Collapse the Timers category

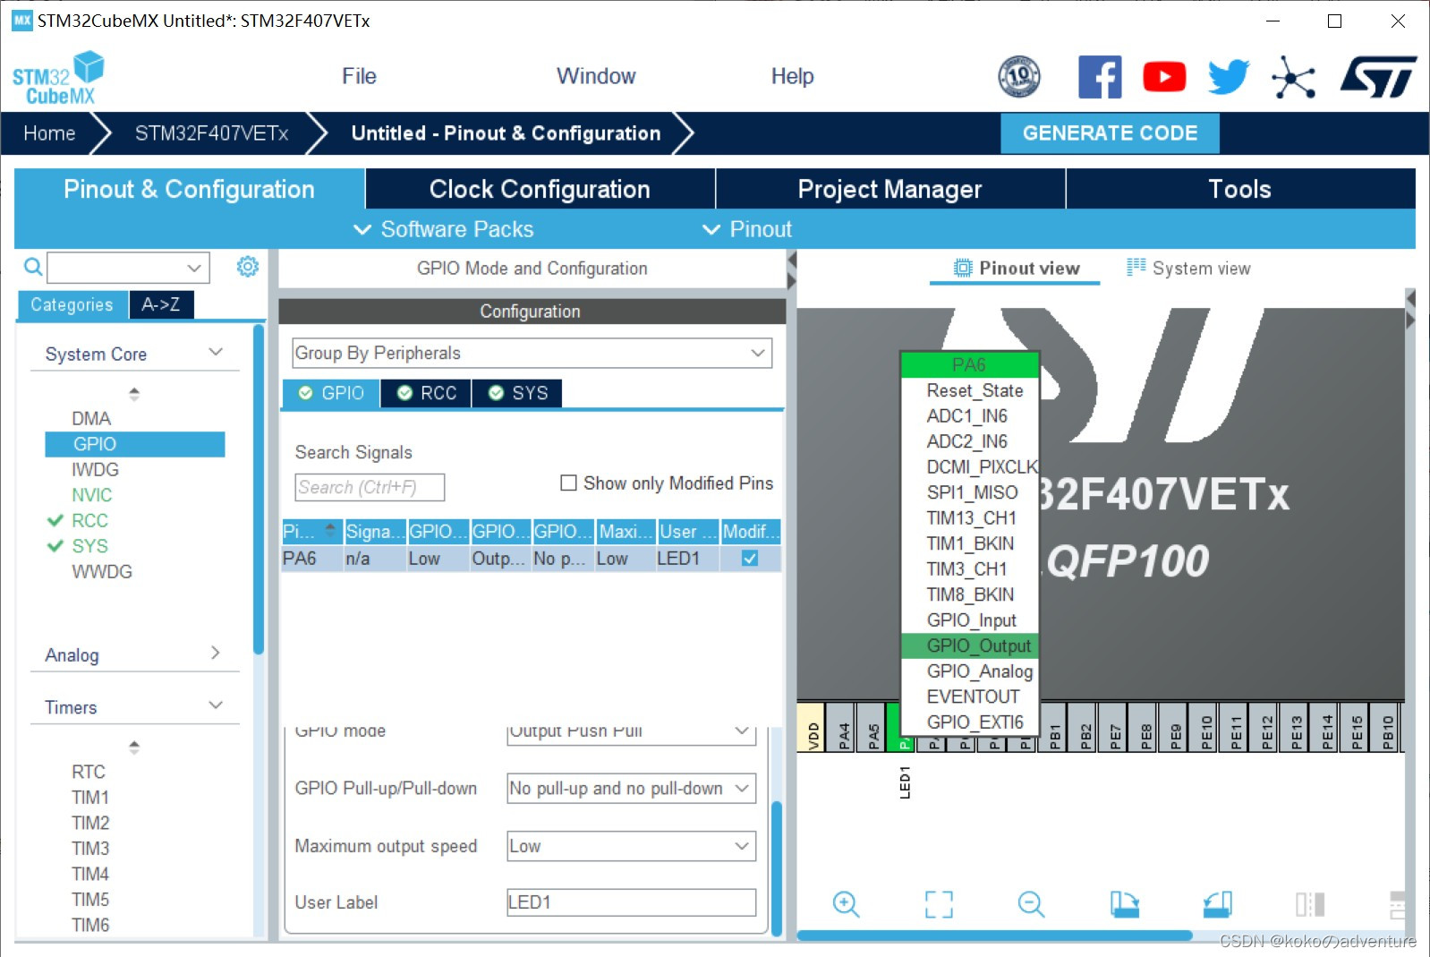click(216, 705)
